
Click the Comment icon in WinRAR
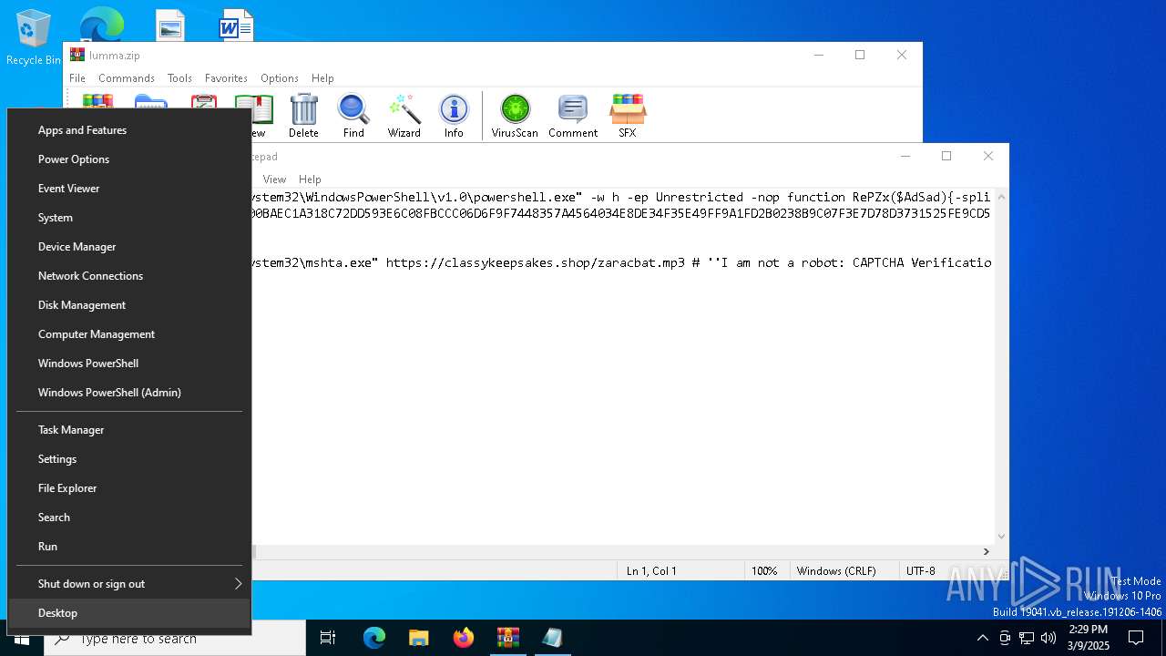point(573,116)
